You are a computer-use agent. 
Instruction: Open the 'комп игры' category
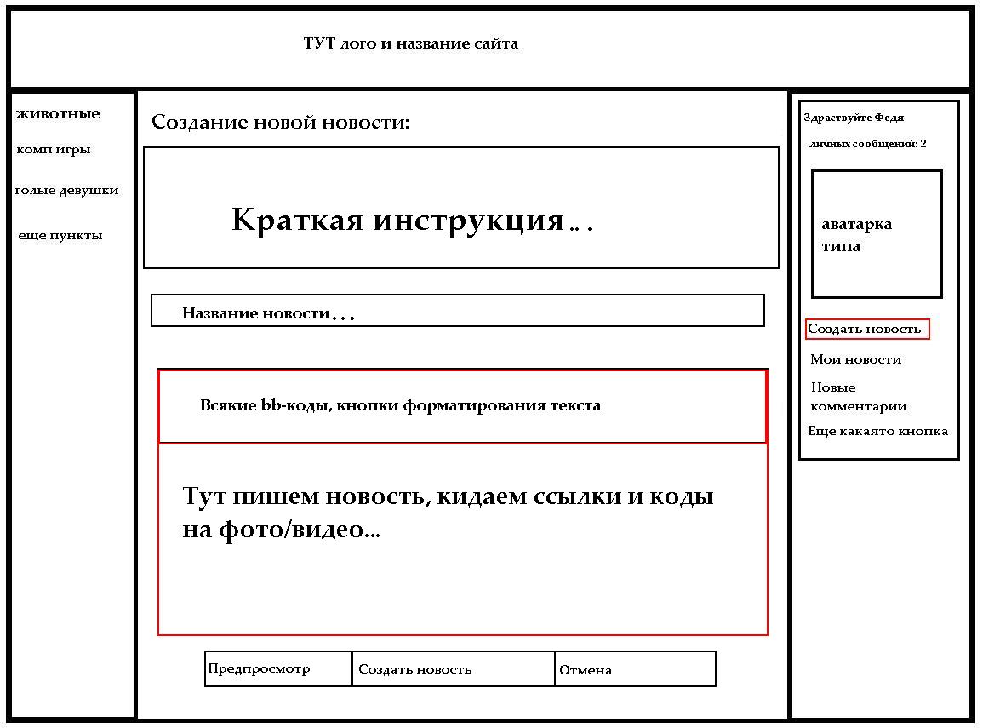(54, 149)
